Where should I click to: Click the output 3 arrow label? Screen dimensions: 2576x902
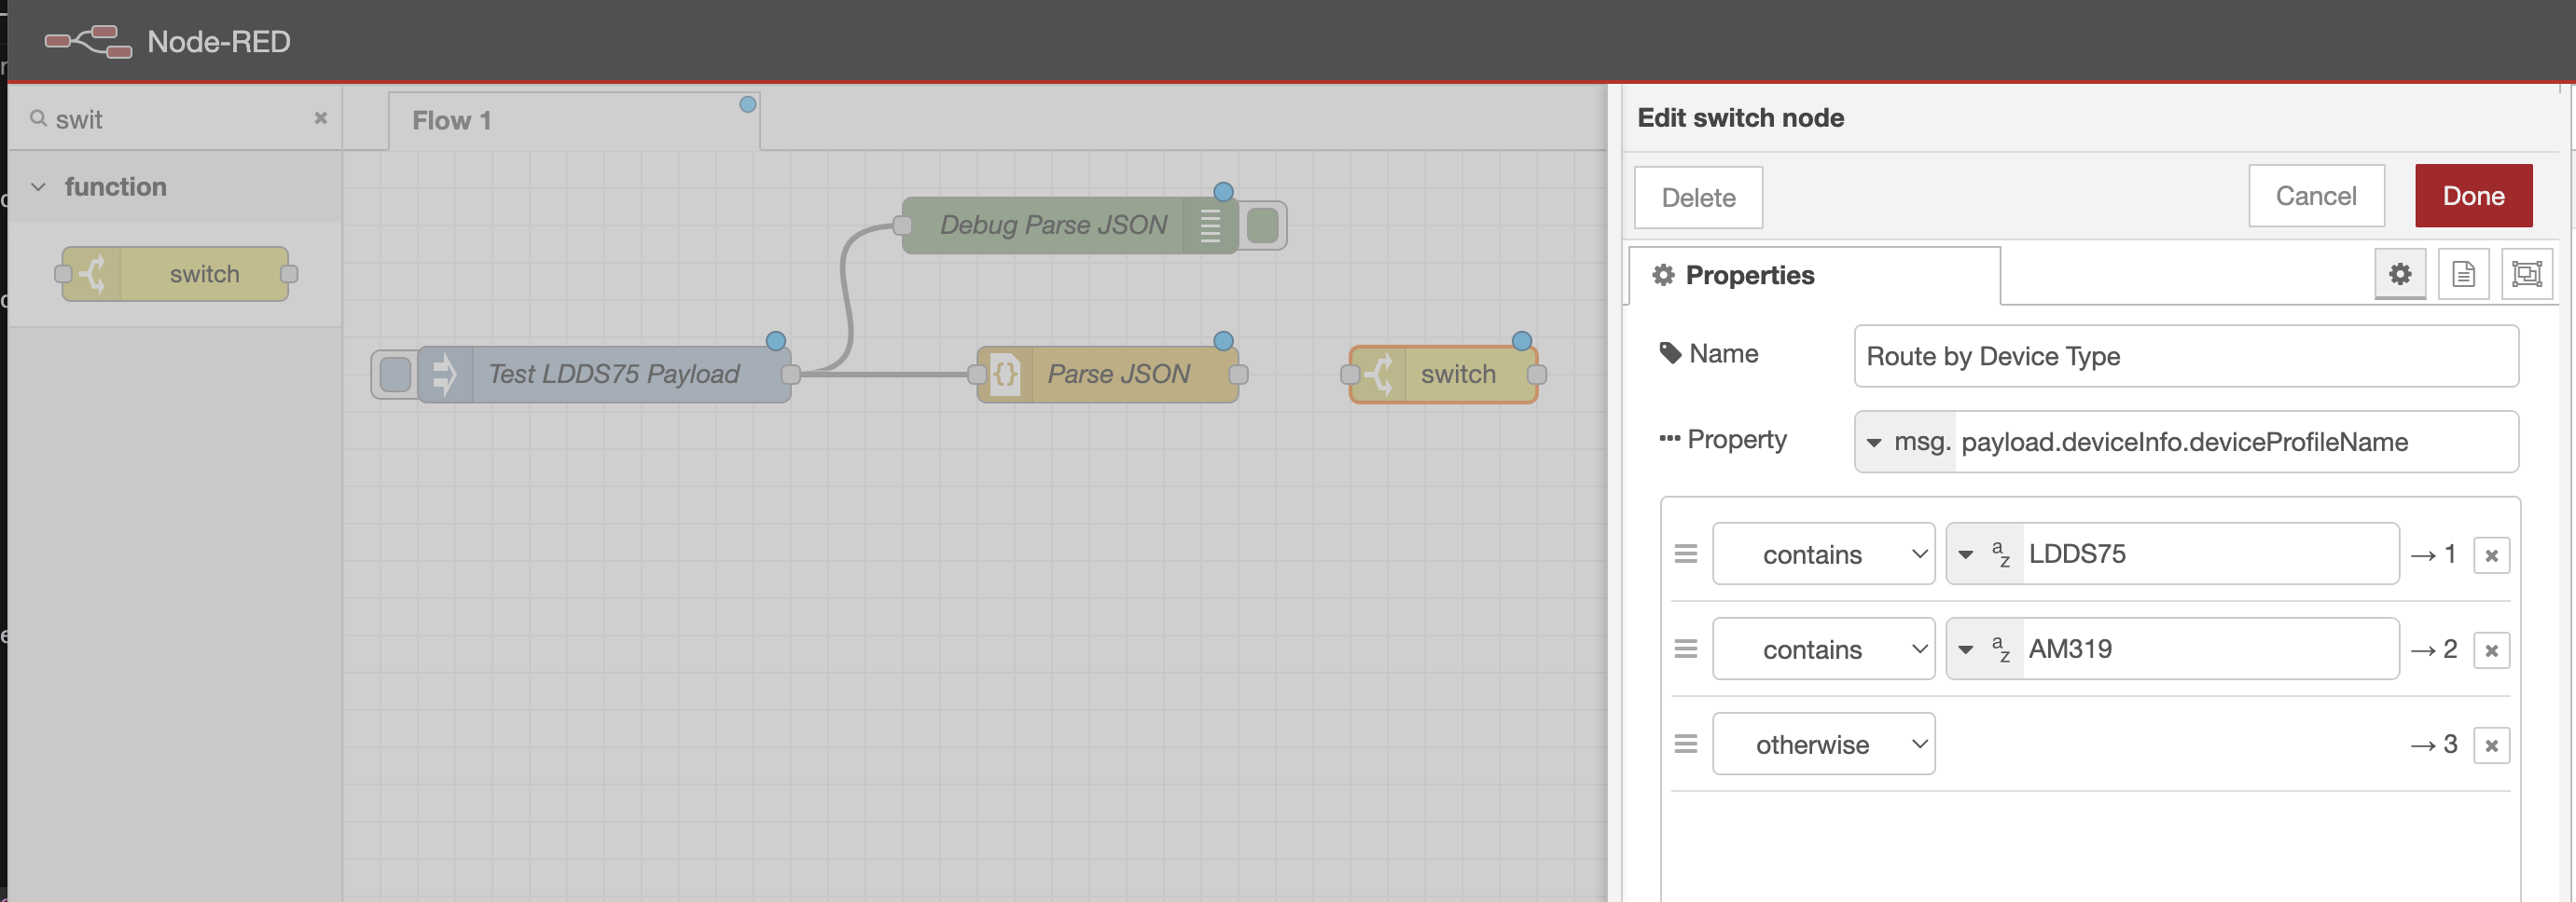point(2433,745)
